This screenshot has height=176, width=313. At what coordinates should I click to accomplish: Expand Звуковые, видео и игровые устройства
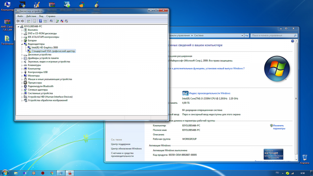coord(22,62)
